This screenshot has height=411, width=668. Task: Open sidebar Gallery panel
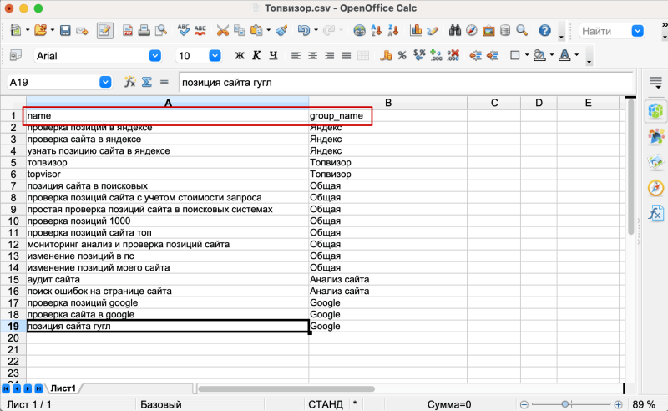click(656, 161)
